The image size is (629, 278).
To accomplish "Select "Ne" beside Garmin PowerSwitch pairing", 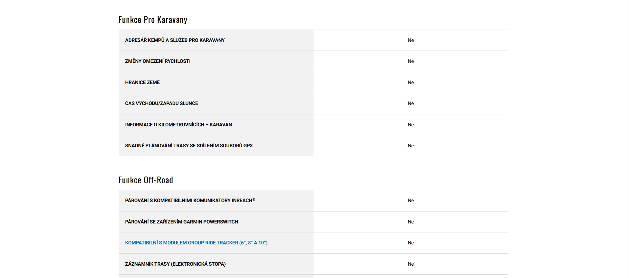I will 410,222.
